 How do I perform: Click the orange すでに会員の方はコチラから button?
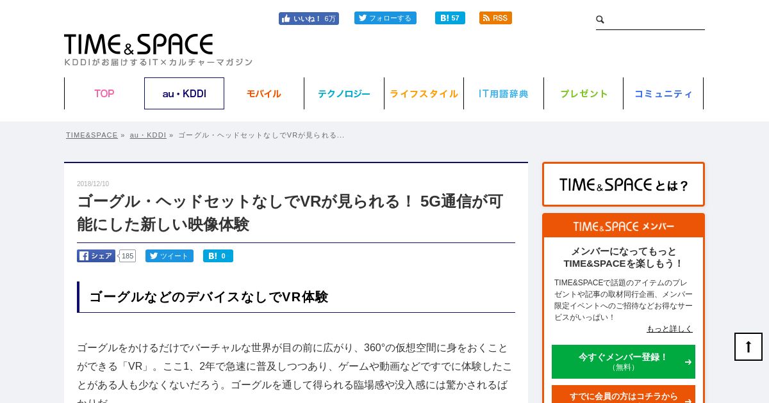[624, 395]
